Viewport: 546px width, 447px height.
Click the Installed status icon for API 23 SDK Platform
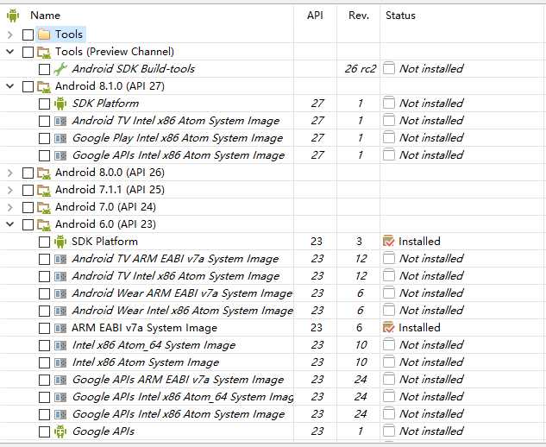tap(388, 241)
